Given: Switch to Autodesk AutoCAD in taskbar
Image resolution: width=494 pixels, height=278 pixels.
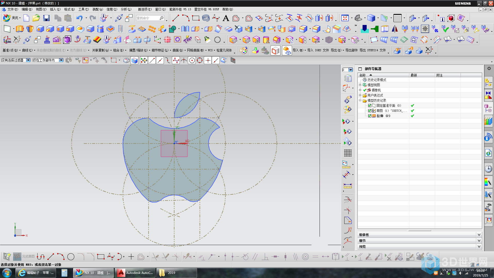Looking at the screenshot, I should [x=135, y=273].
